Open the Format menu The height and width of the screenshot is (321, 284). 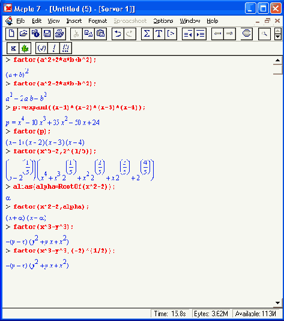tap(97, 21)
